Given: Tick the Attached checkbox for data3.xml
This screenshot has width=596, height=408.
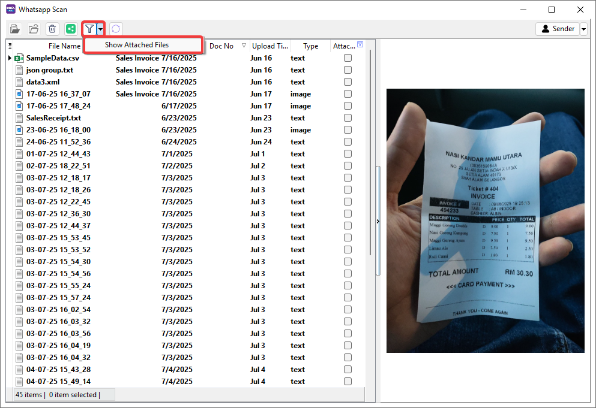Looking at the screenshot, I should [x=348, y=82].
